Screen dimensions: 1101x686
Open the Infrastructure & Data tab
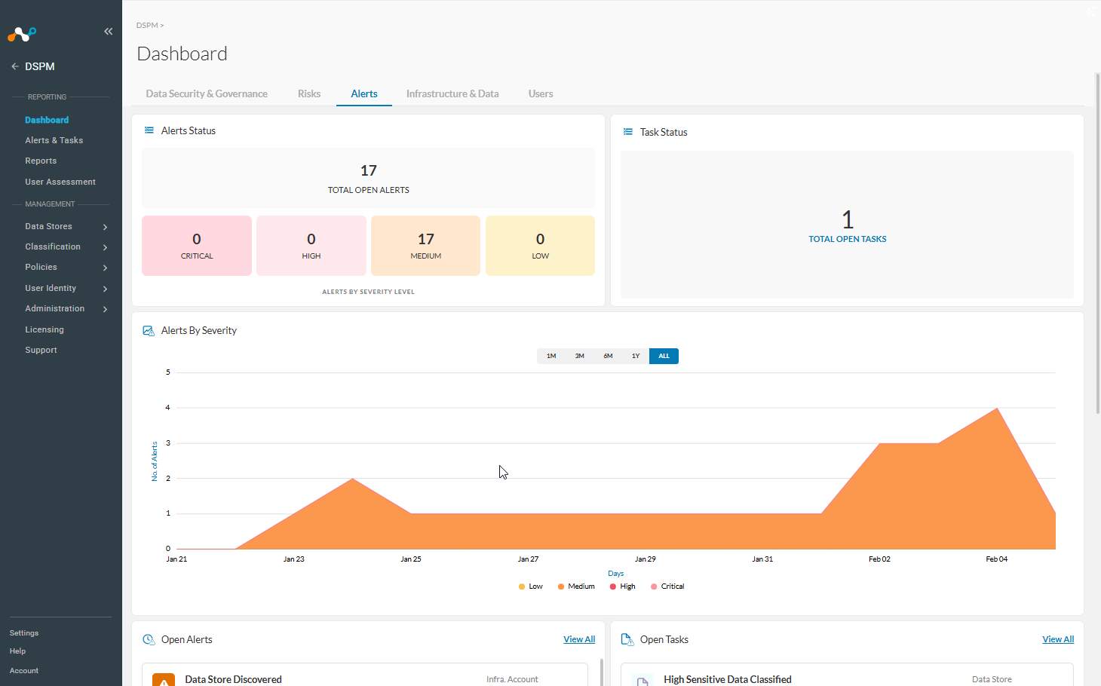point(452,93)
